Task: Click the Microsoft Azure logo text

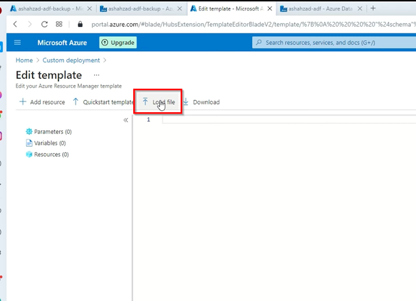Action: pos(62,43)
